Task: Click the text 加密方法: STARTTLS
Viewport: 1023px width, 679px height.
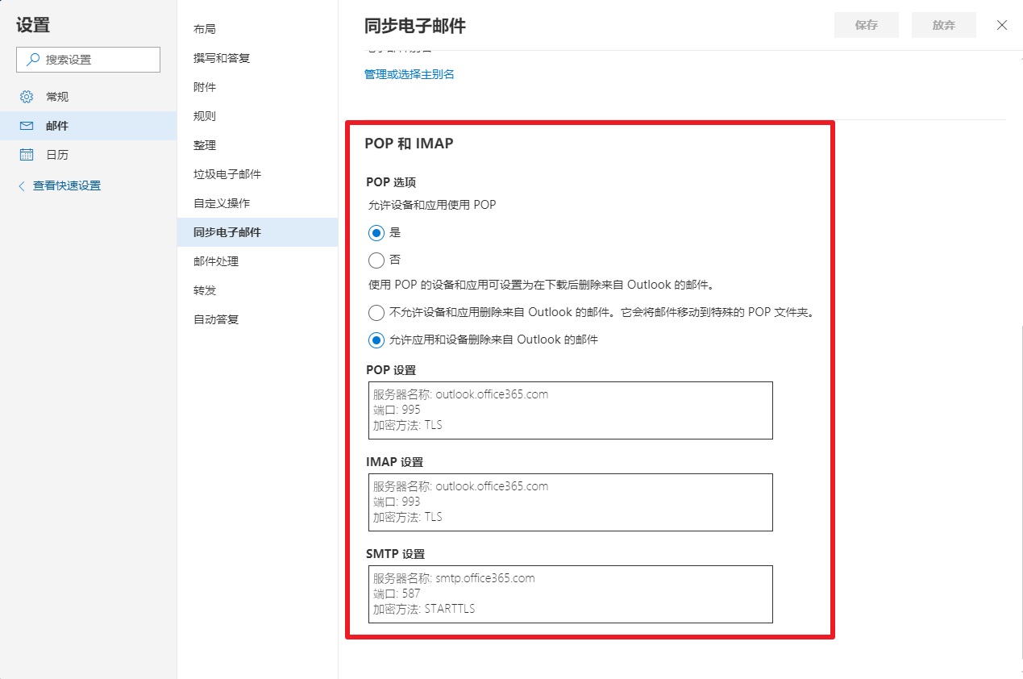Action: click(x=424, y=609)
